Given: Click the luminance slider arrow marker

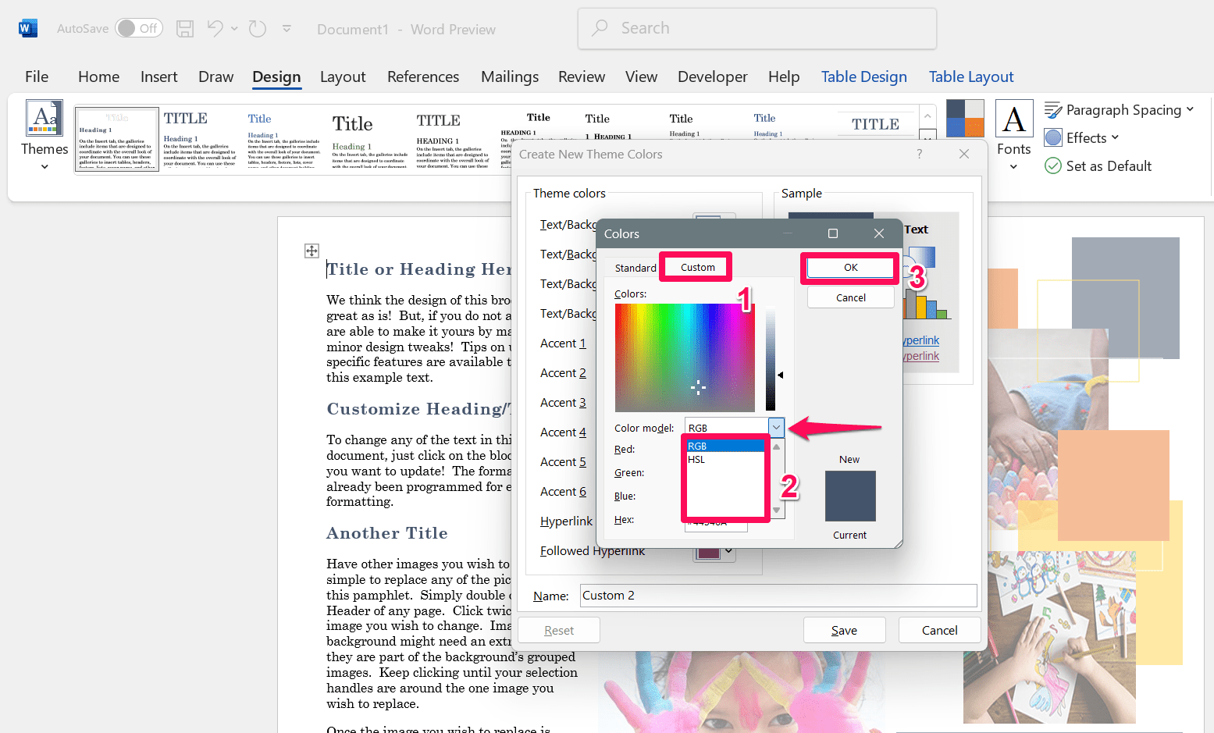Looking at the screenshot, I should 780,375.
